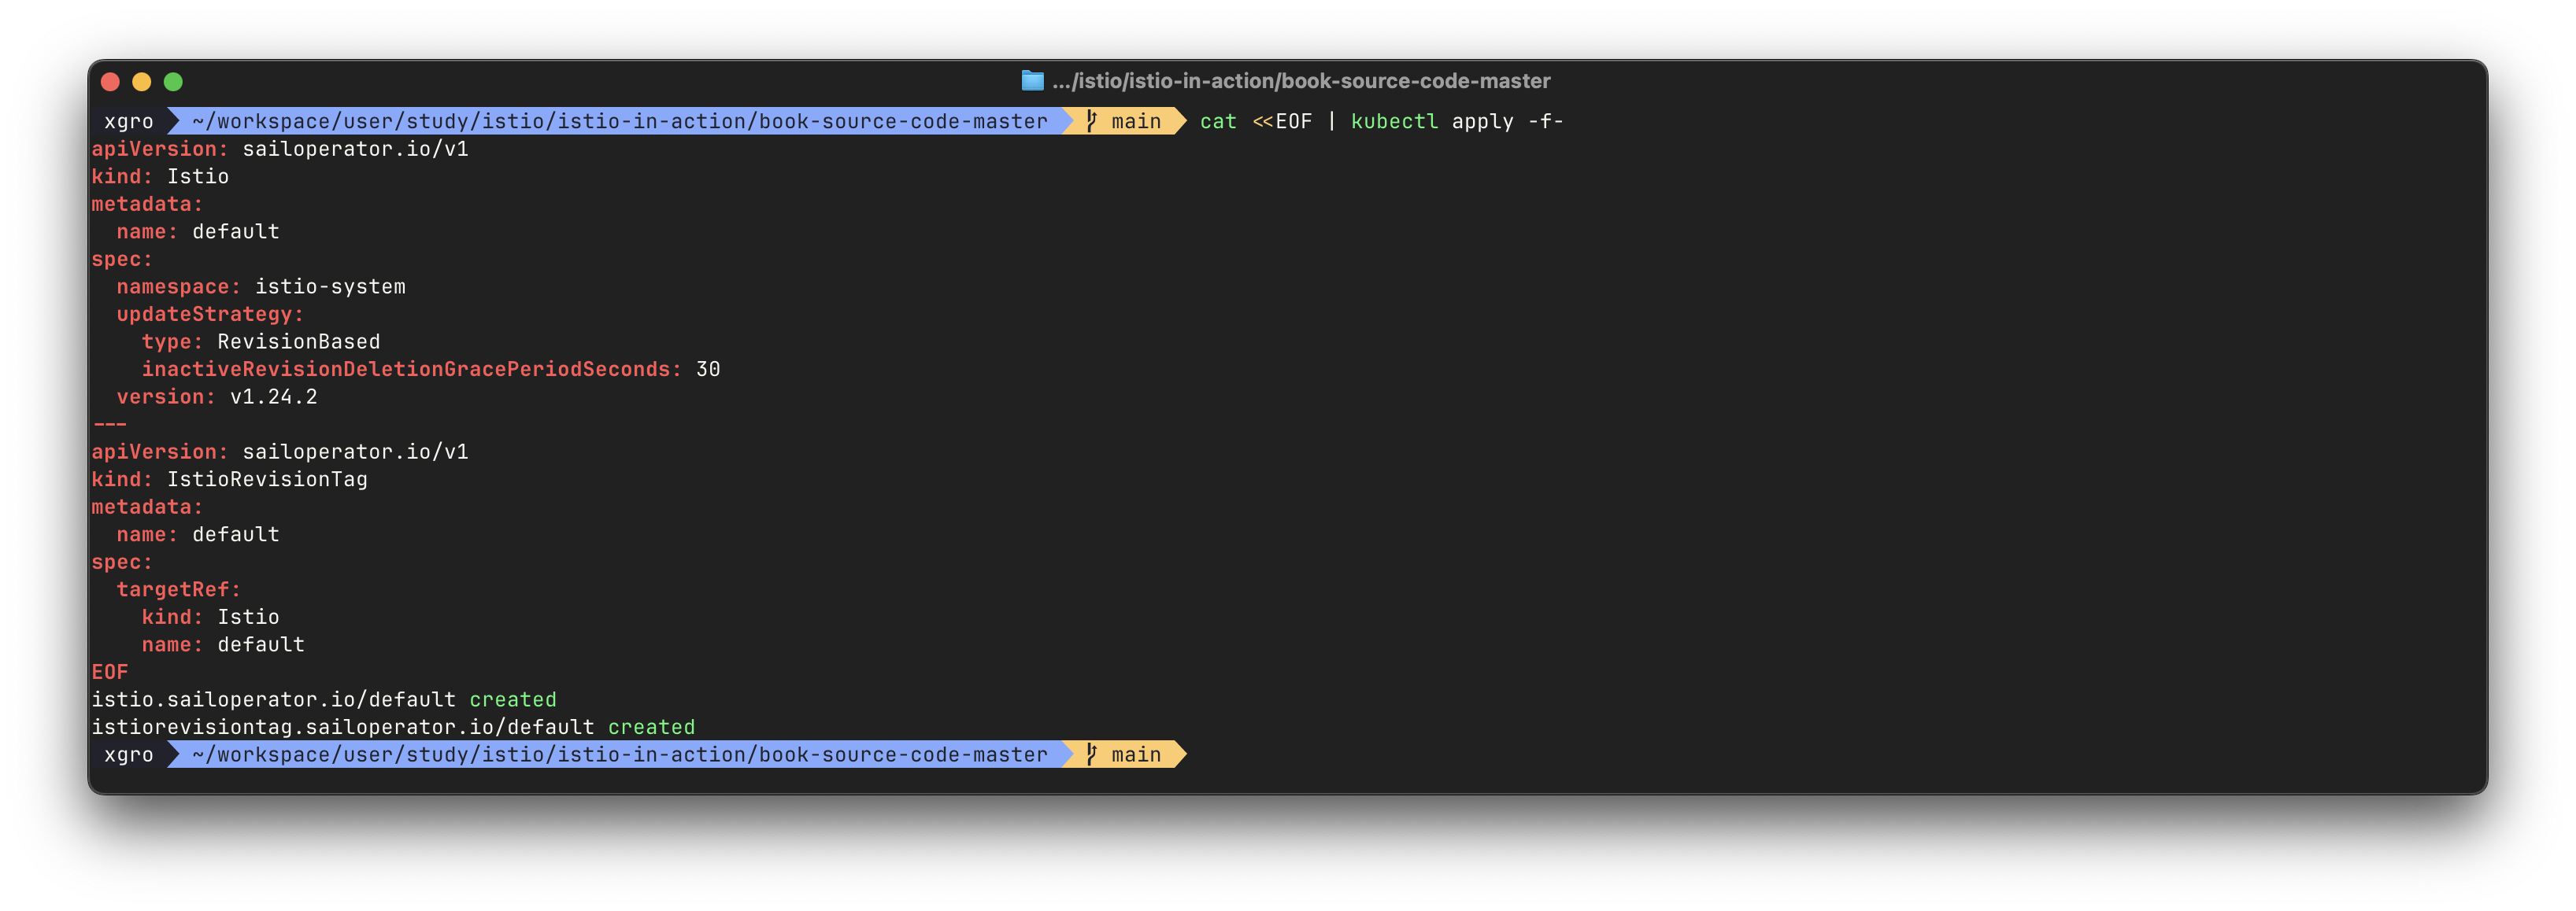Click 'apply -f-' arguments in command
Screen dimensions: 2576x911
tap(1507, 121)
